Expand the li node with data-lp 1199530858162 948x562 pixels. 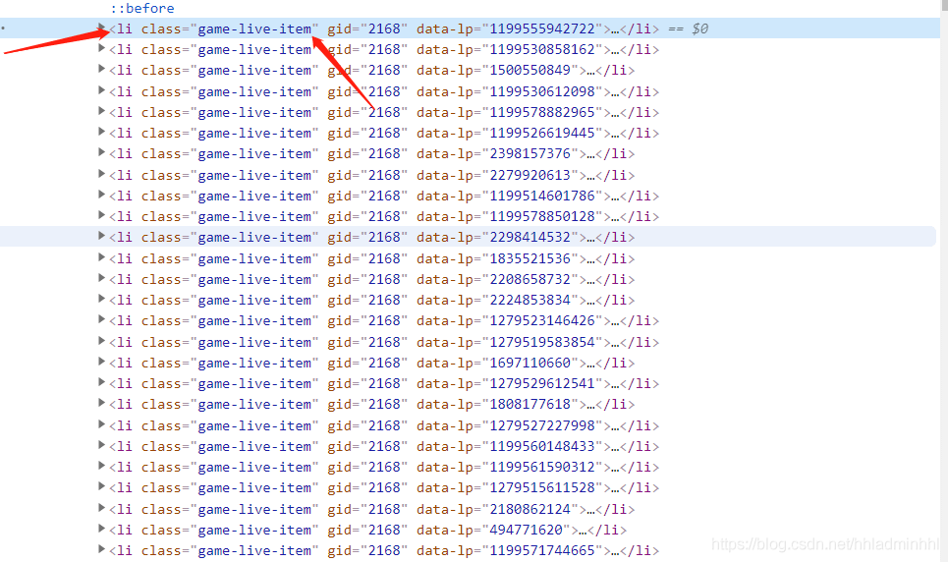tap(101, 48)
